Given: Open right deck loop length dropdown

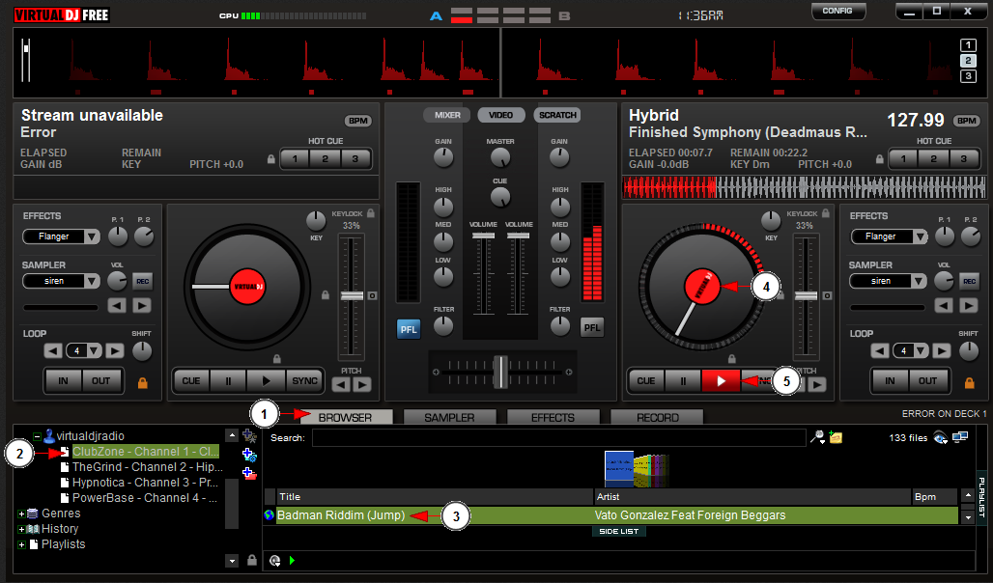Looking at the screenshot, I should pyautogui.click(x=922, y=350).
